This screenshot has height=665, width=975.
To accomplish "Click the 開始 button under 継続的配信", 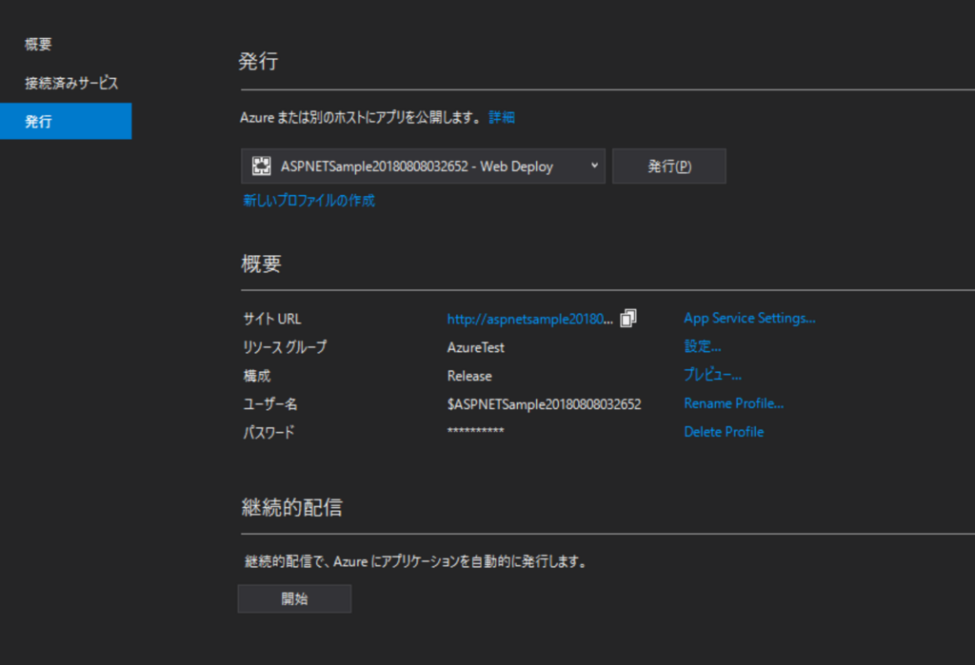I will point(294,597).
